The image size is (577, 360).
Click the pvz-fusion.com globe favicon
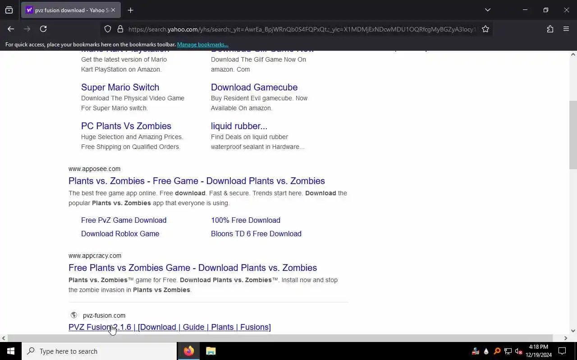click(74, 315)
